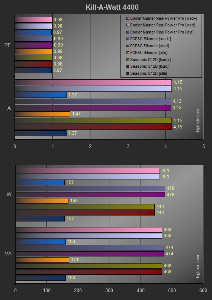This screenshot has height=300, width=212.
Task: Click the pink Cooler Master load+ bar in VA group
Action: coord(89,230)
